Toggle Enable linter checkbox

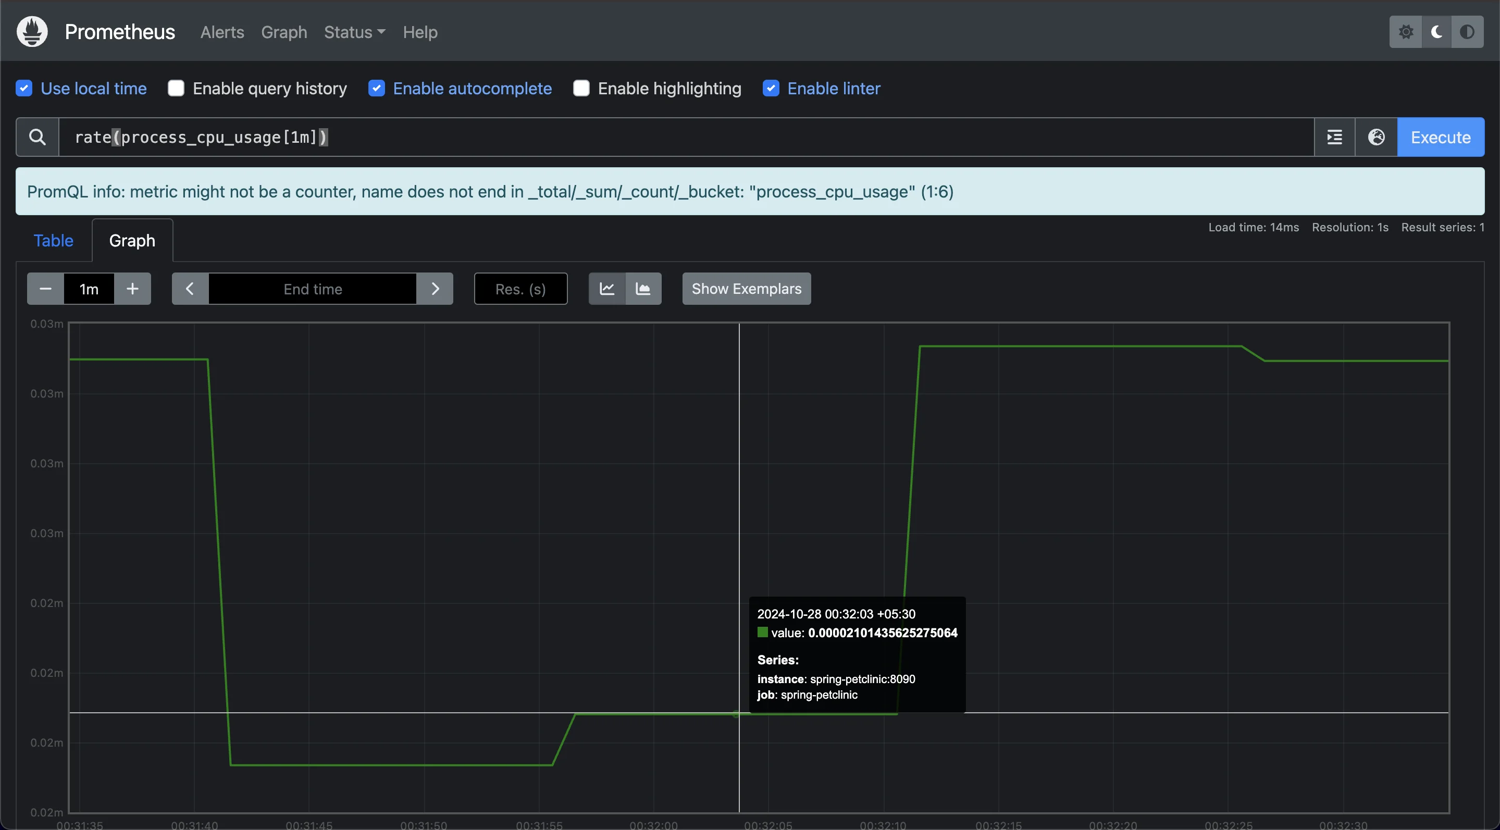[771, 89]
